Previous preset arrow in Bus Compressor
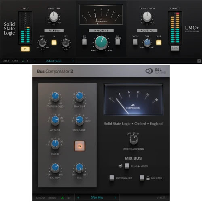 click(78, 198)
